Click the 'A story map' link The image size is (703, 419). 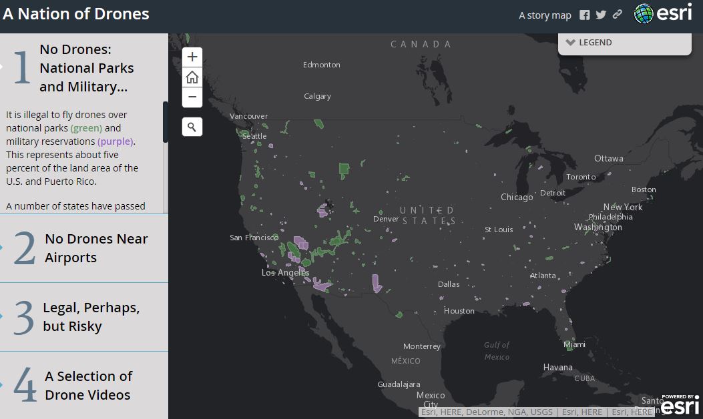point(545,15)
